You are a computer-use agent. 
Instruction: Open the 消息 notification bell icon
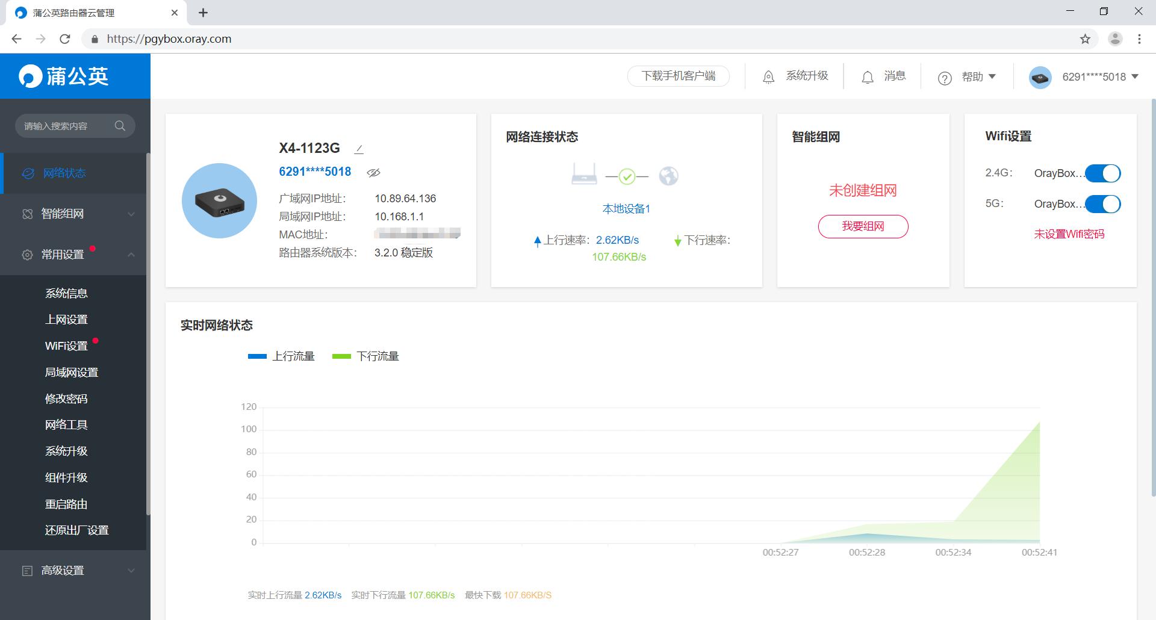pyautogui.click(x=868, y=77)
